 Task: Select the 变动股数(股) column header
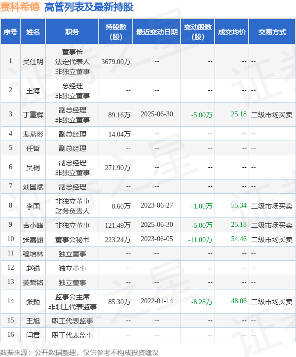[198, 32]
